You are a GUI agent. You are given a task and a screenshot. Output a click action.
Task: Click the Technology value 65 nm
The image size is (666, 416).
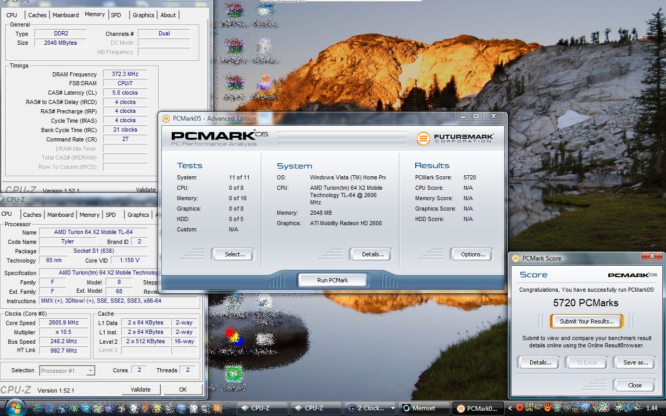coord(53,260)
